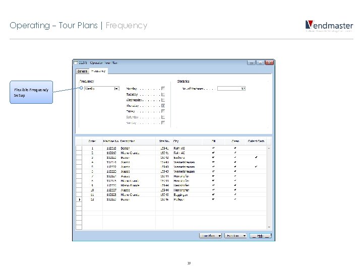Image resolution: width=363 pixels, height=272 pixels.
Task: Open the Function dropdown button
Action: click(235, 236)
